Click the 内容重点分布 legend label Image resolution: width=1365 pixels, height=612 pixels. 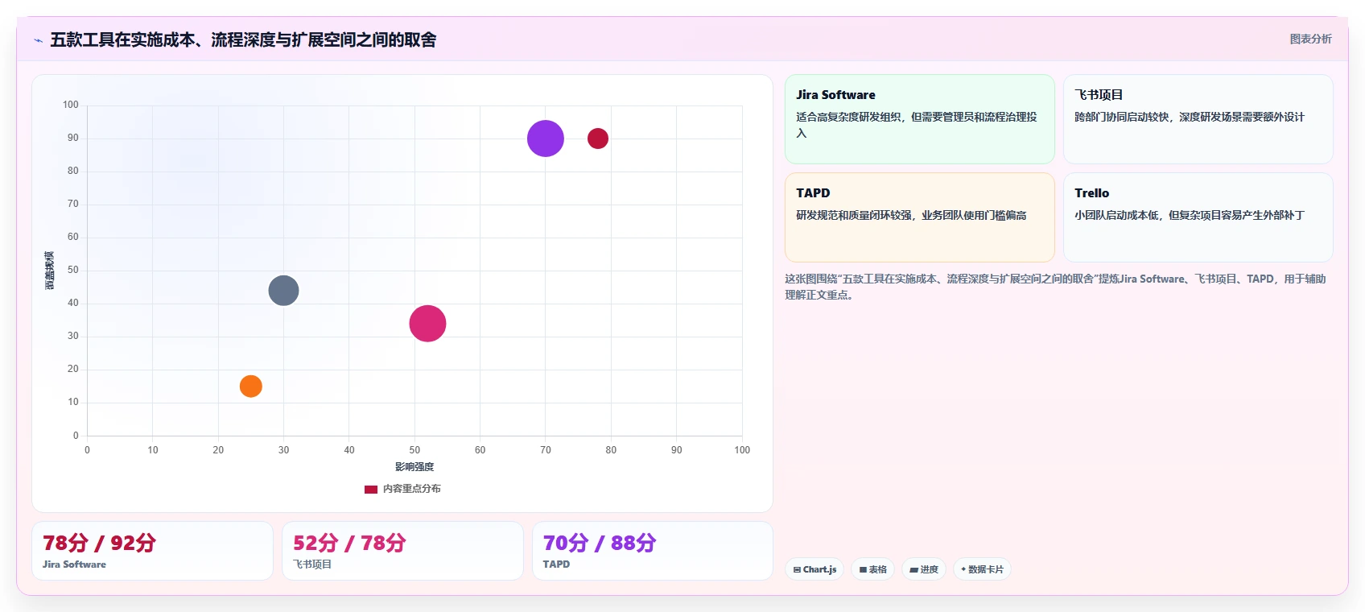(x=411, y=489)
